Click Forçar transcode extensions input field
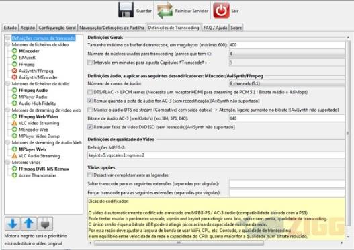The image size is (354, 250). (287, 193)
